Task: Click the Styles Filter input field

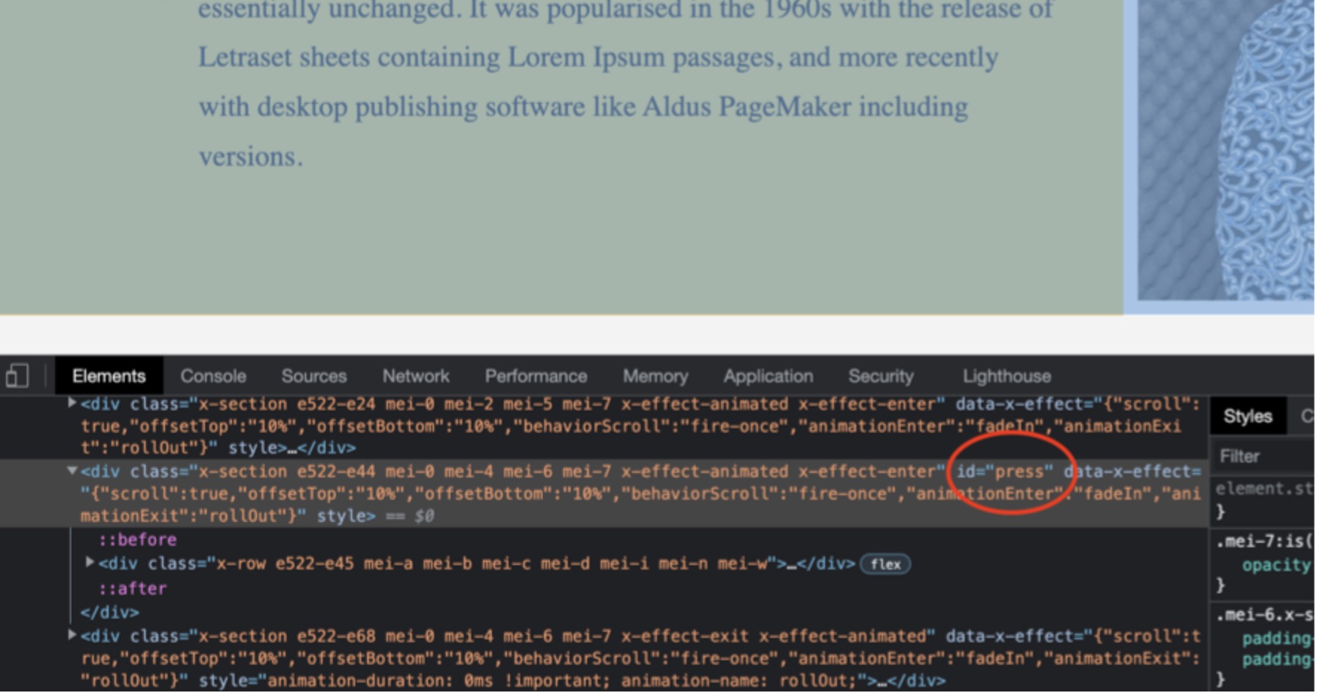Action: (x=1263, y=457)
